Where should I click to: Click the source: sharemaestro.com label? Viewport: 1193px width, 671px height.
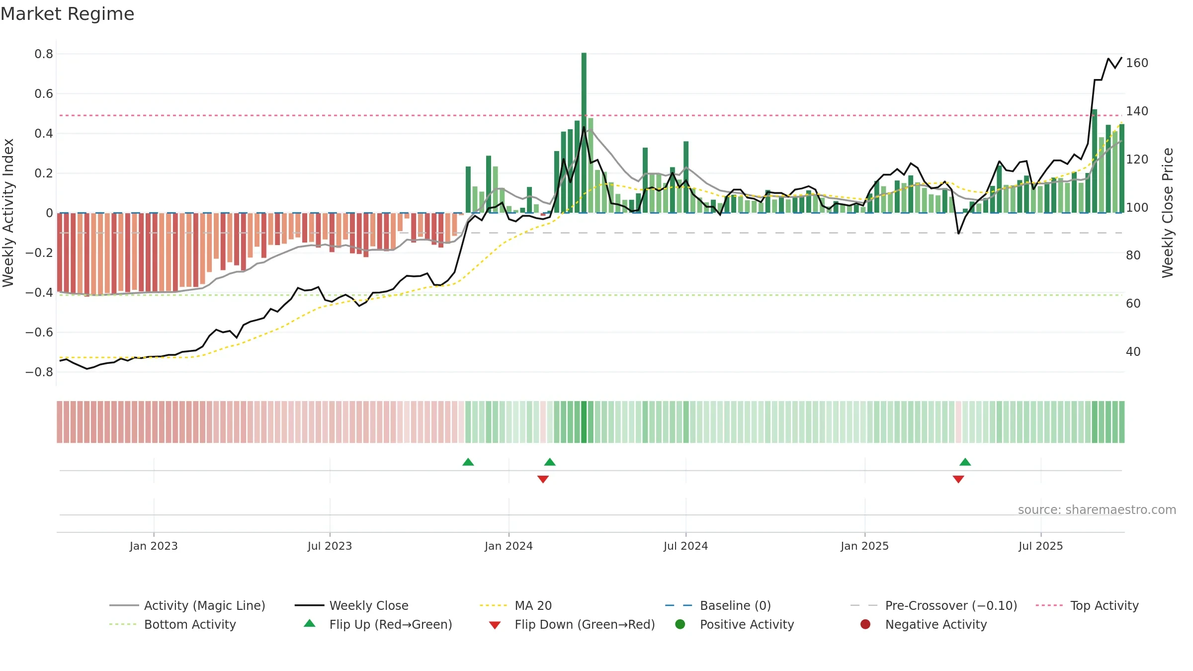click(1097, 510)
